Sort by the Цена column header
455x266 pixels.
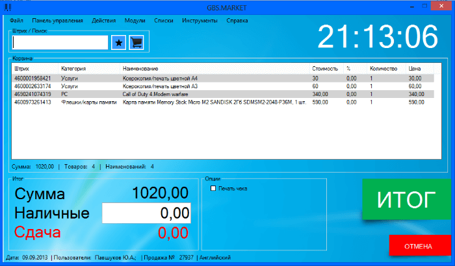pyautogui.click(x=420, y=69)
